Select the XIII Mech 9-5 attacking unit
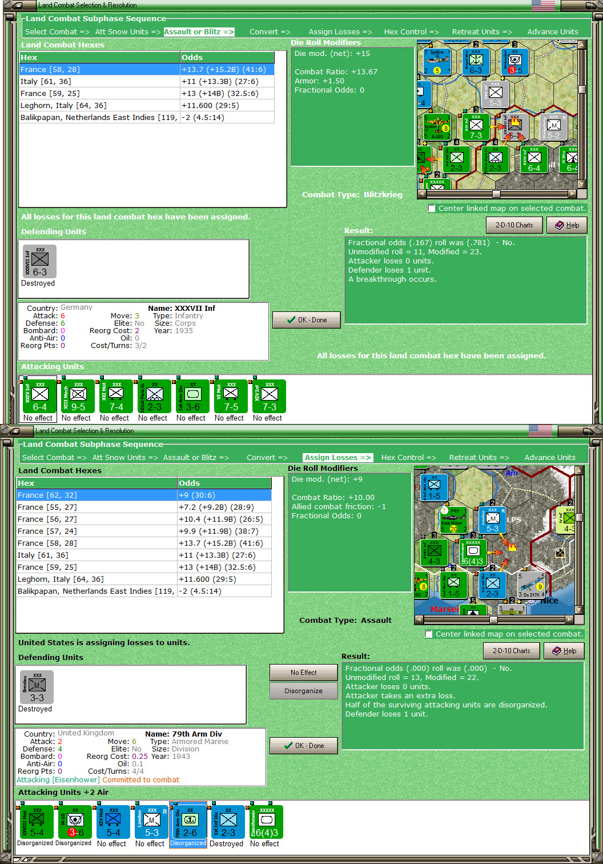 [78, 397]
